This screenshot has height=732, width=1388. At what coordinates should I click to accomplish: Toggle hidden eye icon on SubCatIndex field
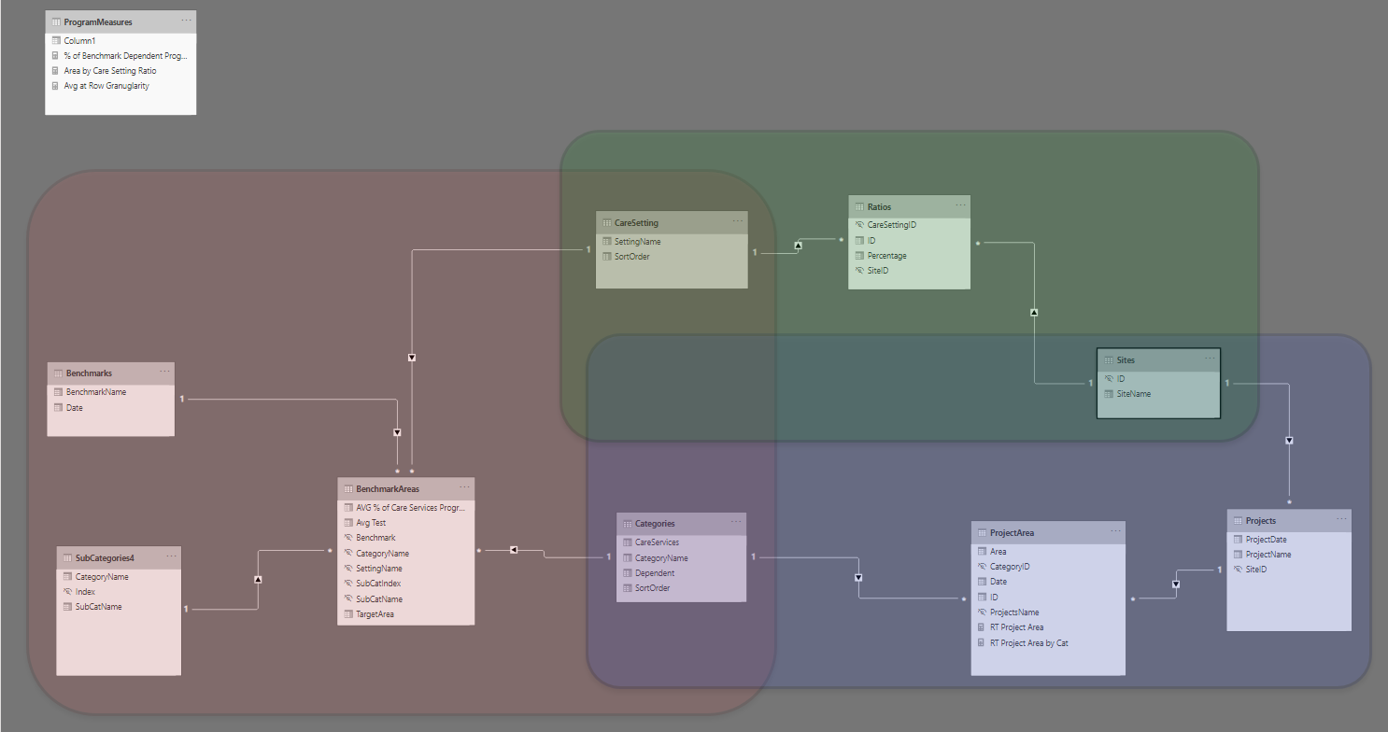click(x=348, y=584)
